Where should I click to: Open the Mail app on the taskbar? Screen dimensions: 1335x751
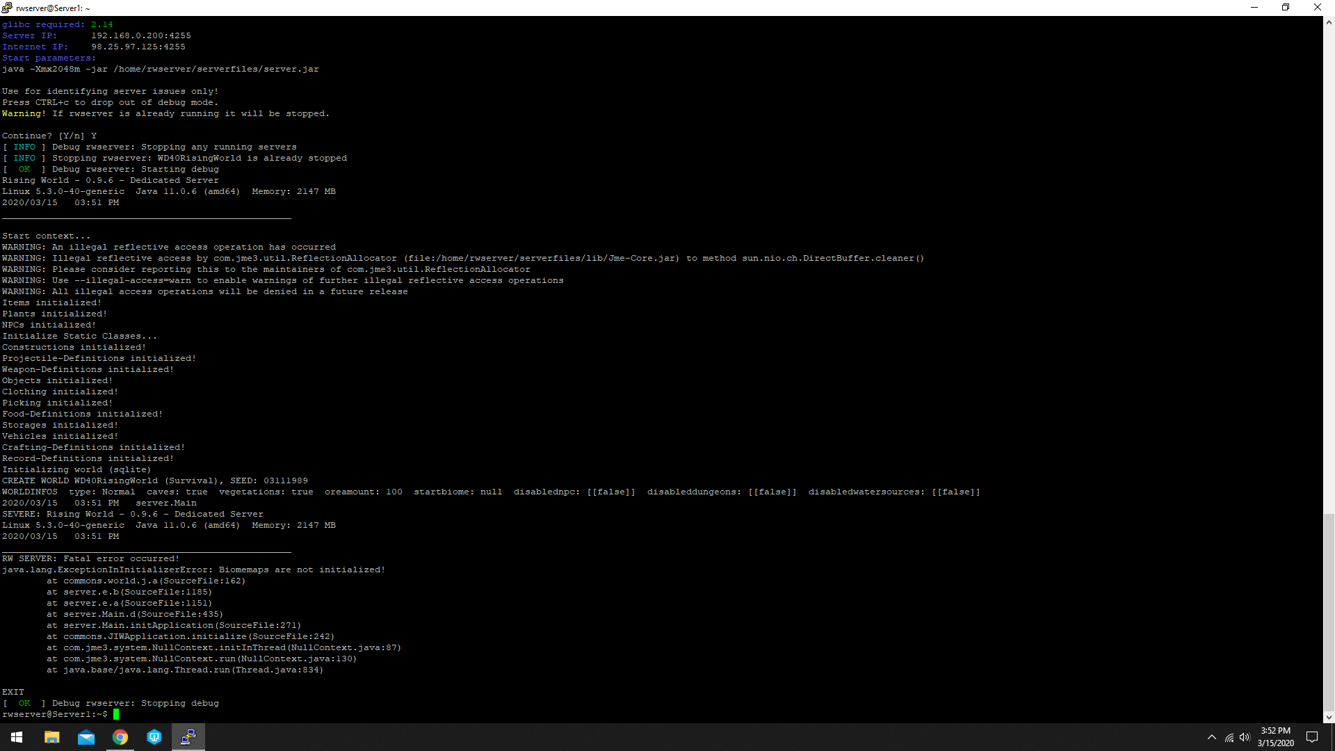coord(86,737)
